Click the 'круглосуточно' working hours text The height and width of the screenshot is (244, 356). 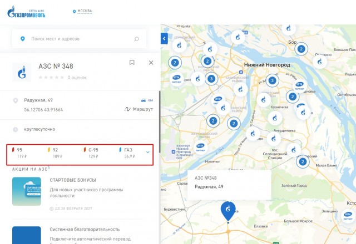39,129
